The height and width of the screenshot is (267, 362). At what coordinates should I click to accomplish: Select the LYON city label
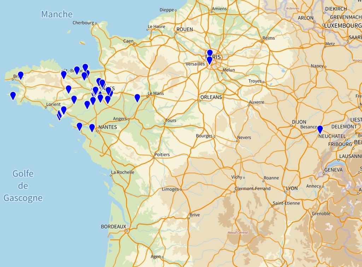(291, 188)
